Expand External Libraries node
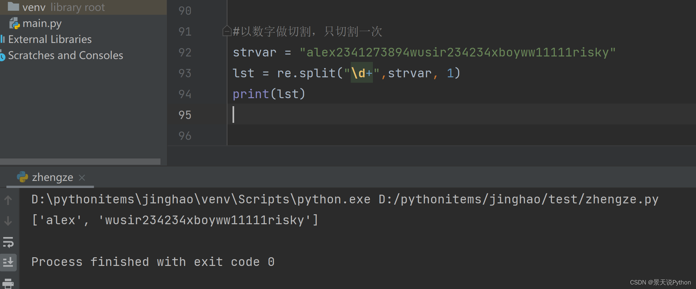This screenshot has height=289, width=696. 50,39
